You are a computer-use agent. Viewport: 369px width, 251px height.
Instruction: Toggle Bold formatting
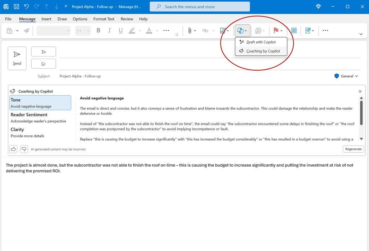[98, 31]
